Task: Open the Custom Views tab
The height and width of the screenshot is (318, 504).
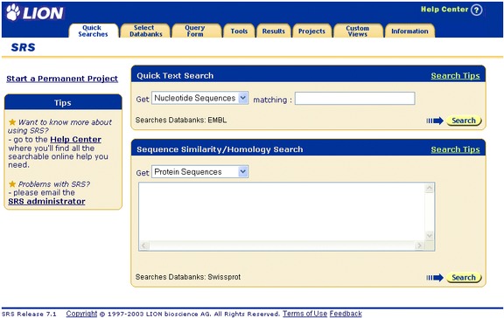Action: [357, 31]
